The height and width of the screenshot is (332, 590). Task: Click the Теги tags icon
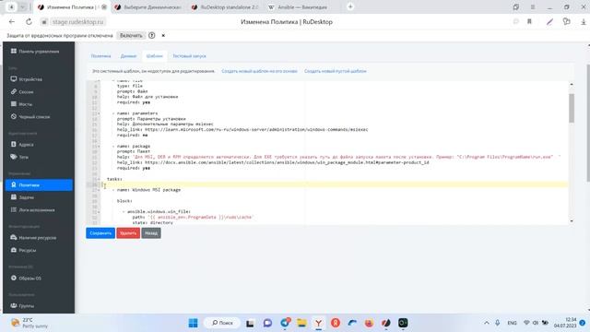pyautogui.click(x=14, y=157)
